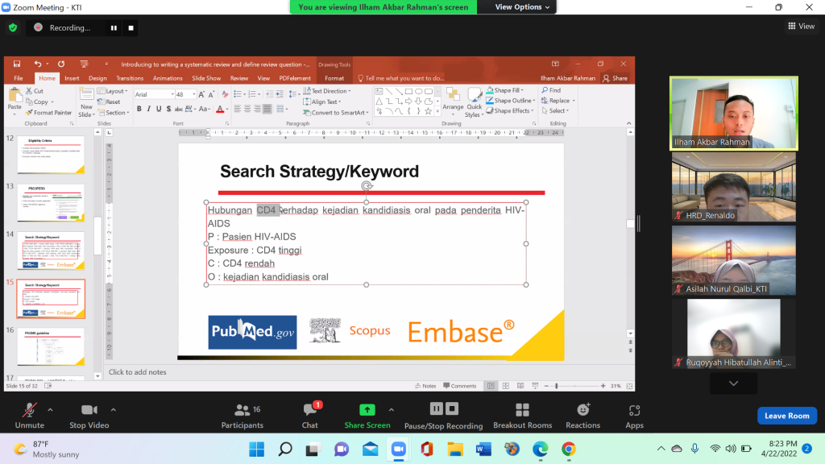The height and width of the screenshot is (464, 825).
Task: Click to add notes area
Action: pos(137,372)
